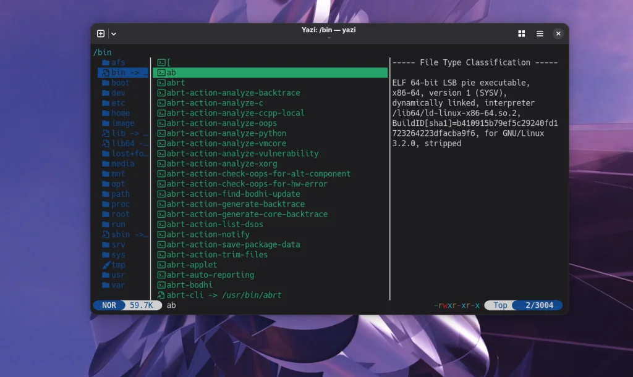Select the boot folder icon
This screenshot has width=633, height=377.
coord(106,83)
